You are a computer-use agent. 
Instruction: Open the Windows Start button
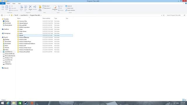coord(2,103)
